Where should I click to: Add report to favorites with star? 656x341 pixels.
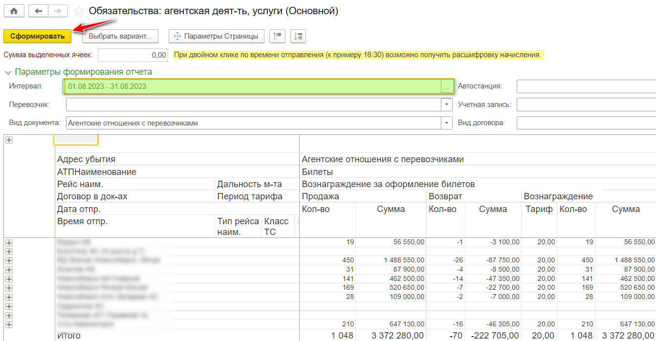[78, 11]
